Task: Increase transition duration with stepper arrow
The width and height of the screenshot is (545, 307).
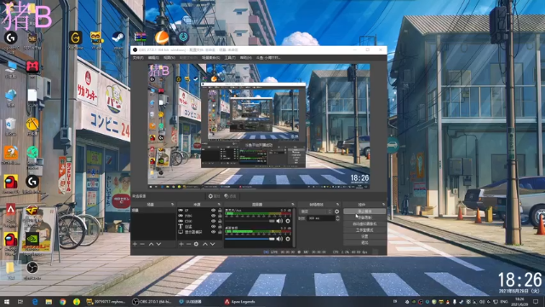Action: (337, 217)
